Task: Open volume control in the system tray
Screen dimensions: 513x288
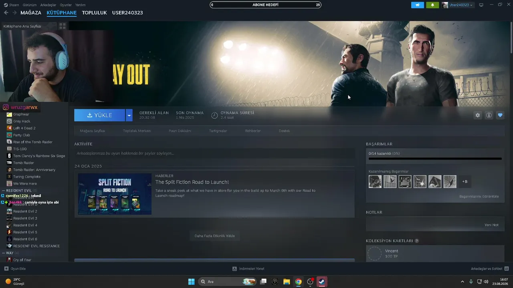Action: [486, 282]
